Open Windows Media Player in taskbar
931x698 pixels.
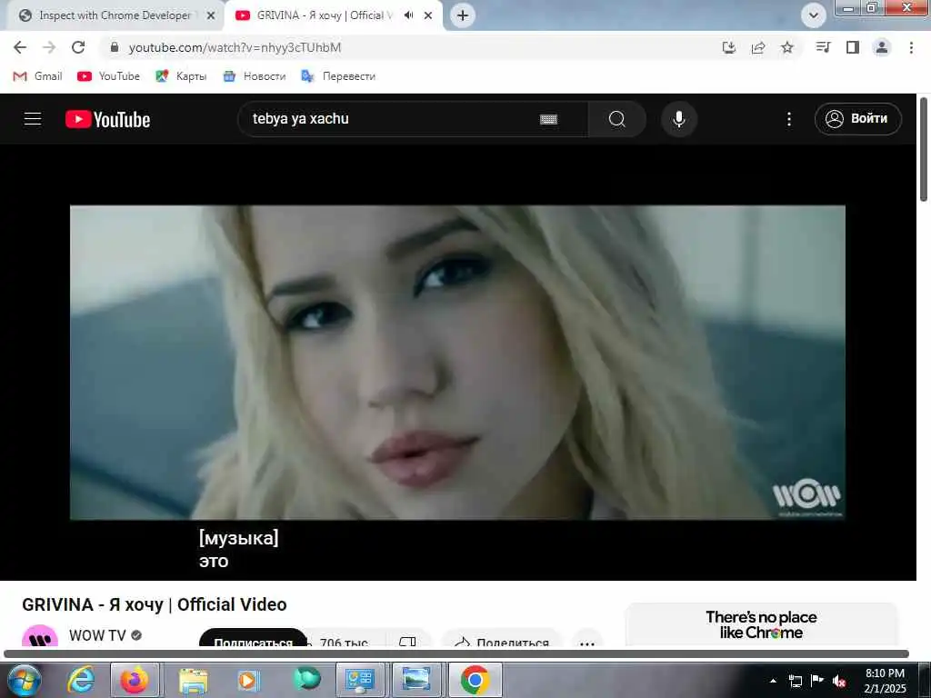[248, 680]
